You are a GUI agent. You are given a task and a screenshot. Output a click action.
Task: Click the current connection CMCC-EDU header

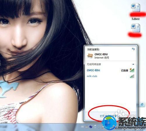pos(101,54)
